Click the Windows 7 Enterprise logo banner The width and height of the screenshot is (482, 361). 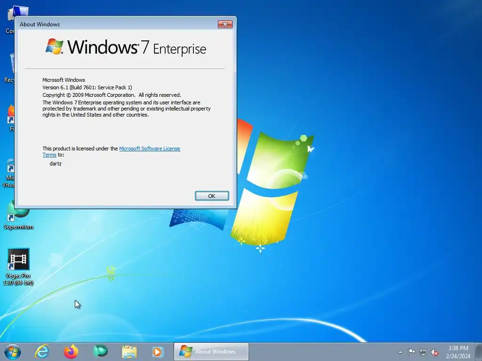point(126,47)
